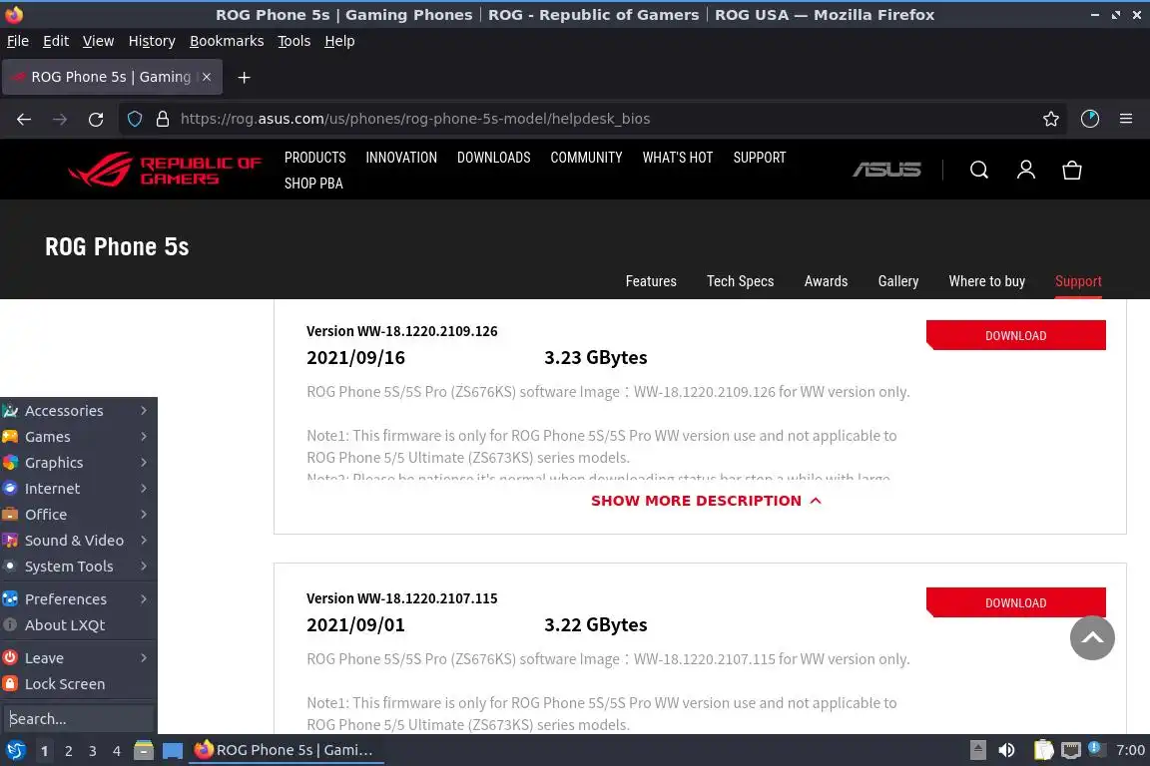Open the user account icon
This screenshot has width=1150, height=766.
click(1025, 170)
